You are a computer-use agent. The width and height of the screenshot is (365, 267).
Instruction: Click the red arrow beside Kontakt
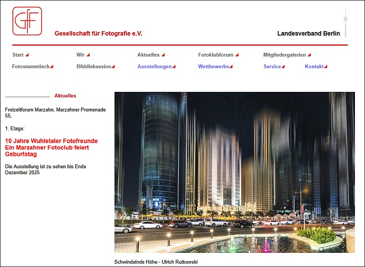click(x=325, y=67)
